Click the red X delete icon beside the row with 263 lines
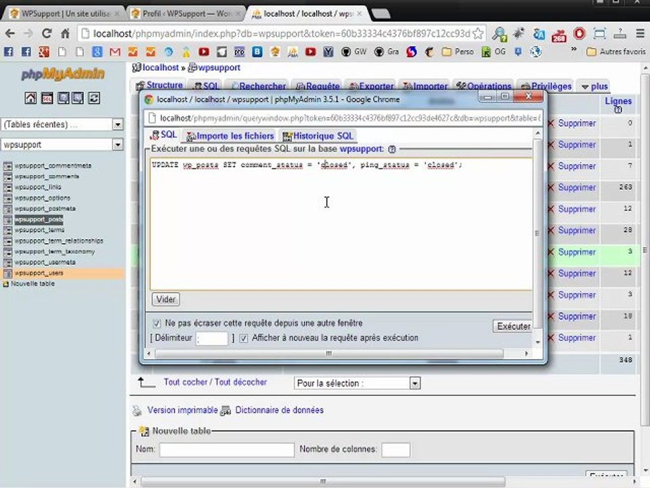The width and height of the screenshot is (650, 488). tap(551, 188)
